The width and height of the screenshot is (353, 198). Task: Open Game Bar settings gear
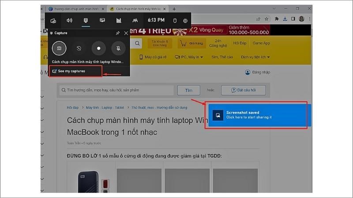coord(185,21)
